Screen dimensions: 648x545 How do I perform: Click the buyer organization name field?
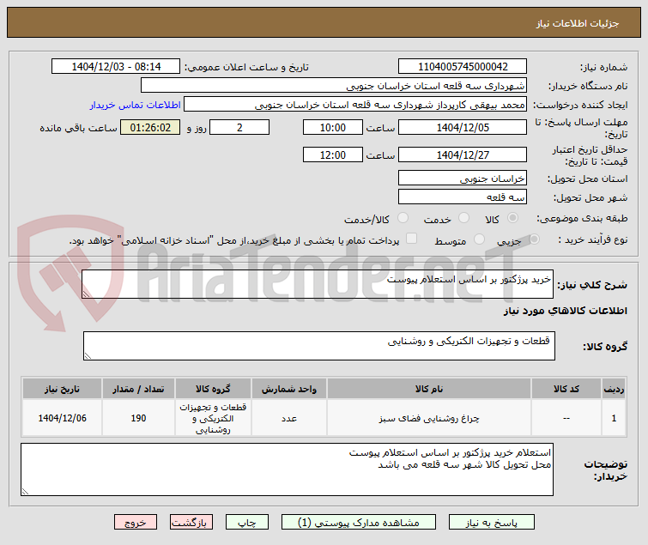[x=334, y=86]
